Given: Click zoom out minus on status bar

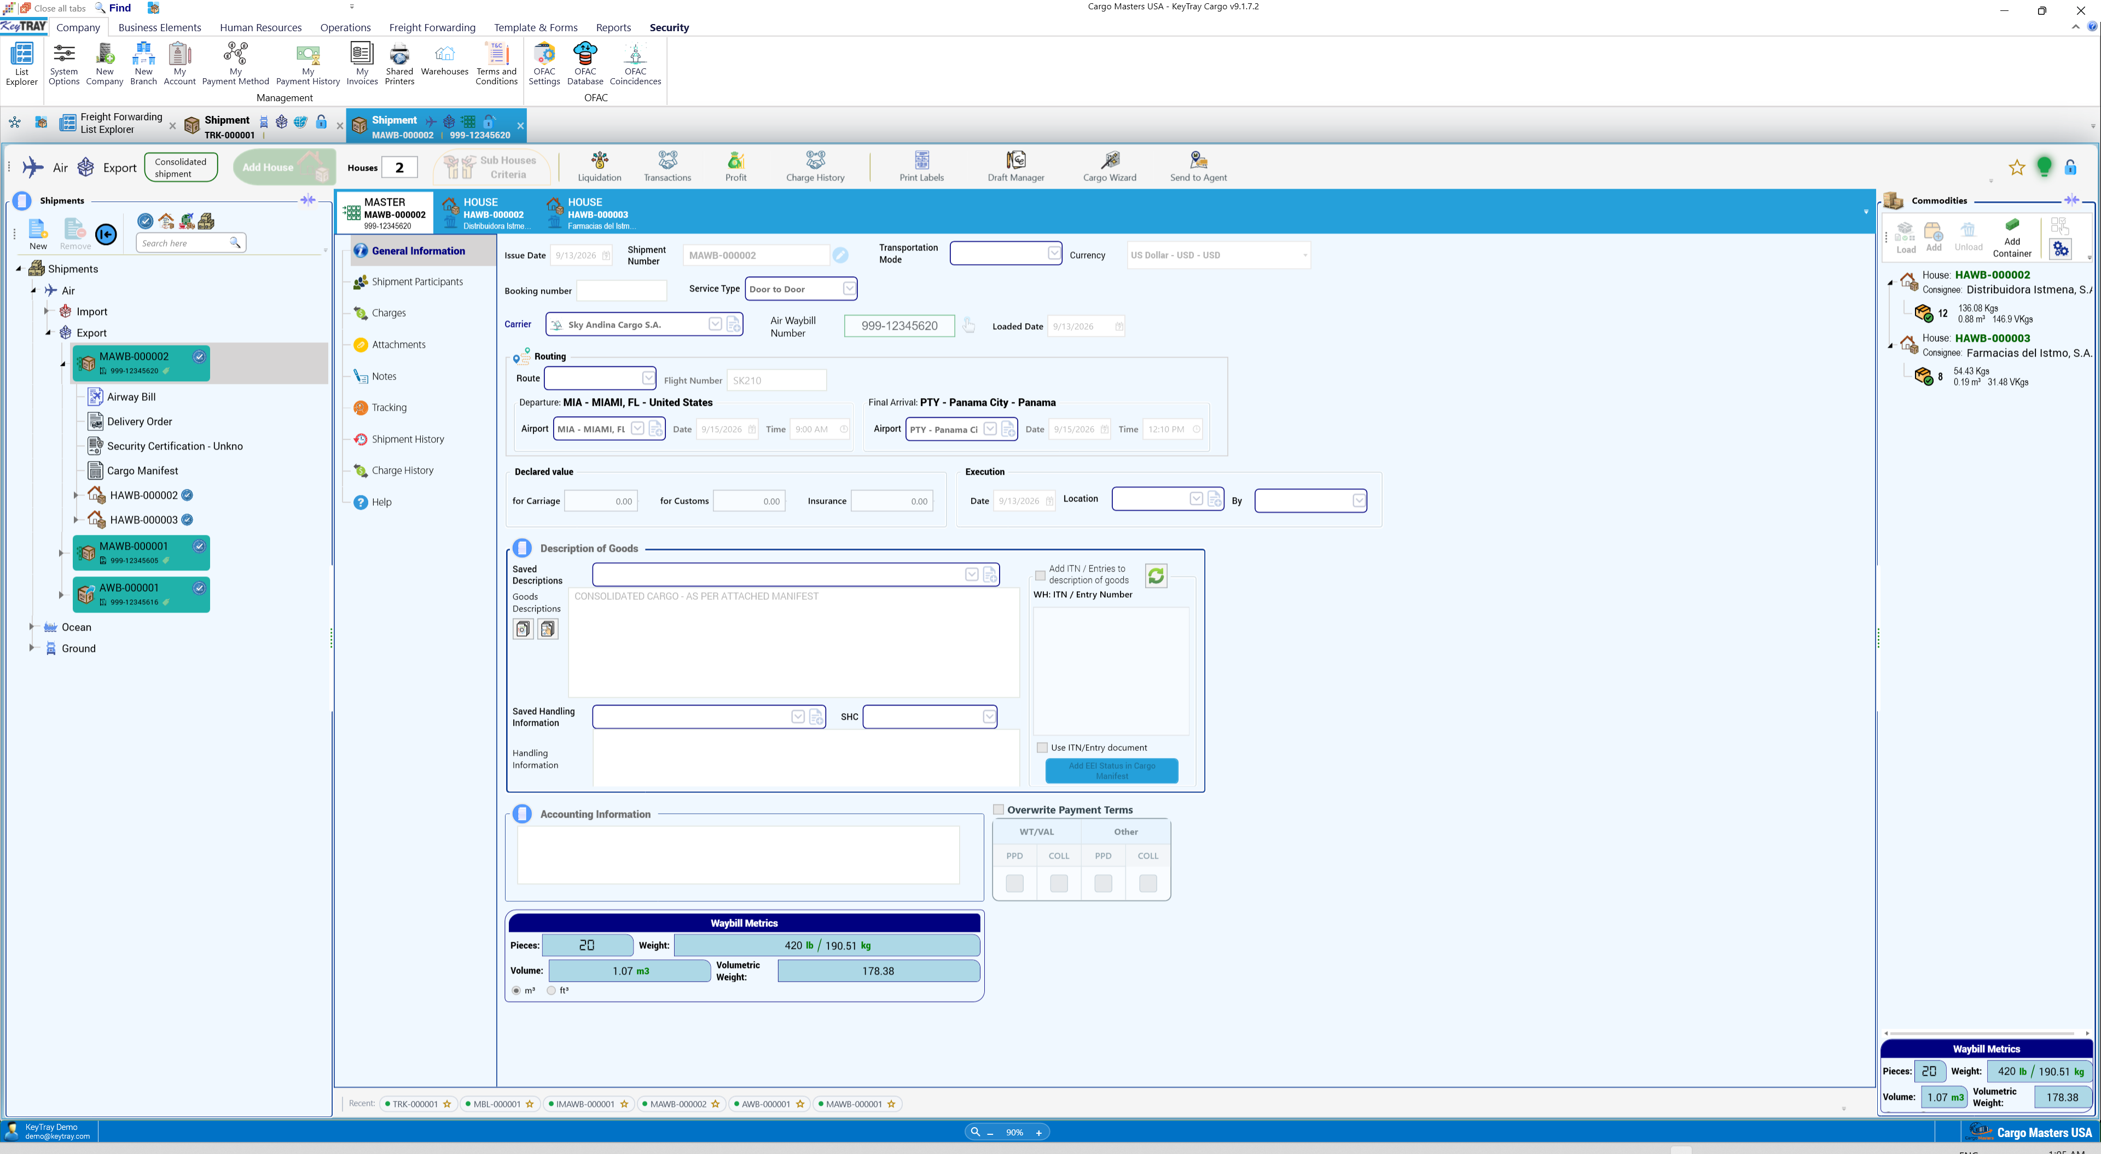Looking at the screenshot, I should (x=990, y=1132).
